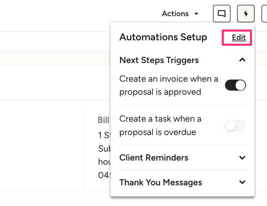Disable invoice creation on proposal approval toggle
267x206 pixels.
(235, 85)
